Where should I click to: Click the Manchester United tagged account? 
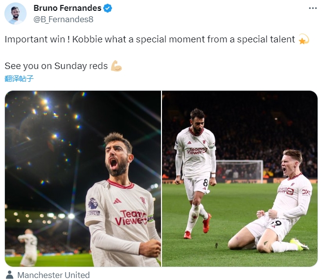pos(53,275)
